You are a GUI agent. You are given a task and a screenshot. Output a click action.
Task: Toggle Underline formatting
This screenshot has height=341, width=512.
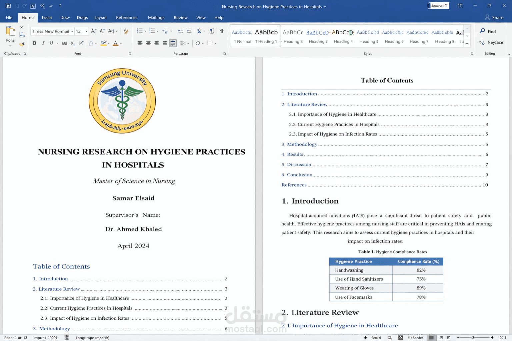[x=51, y=43]
